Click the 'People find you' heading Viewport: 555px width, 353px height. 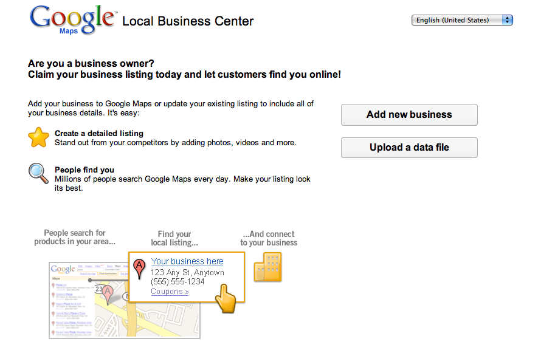pos(84,170)
